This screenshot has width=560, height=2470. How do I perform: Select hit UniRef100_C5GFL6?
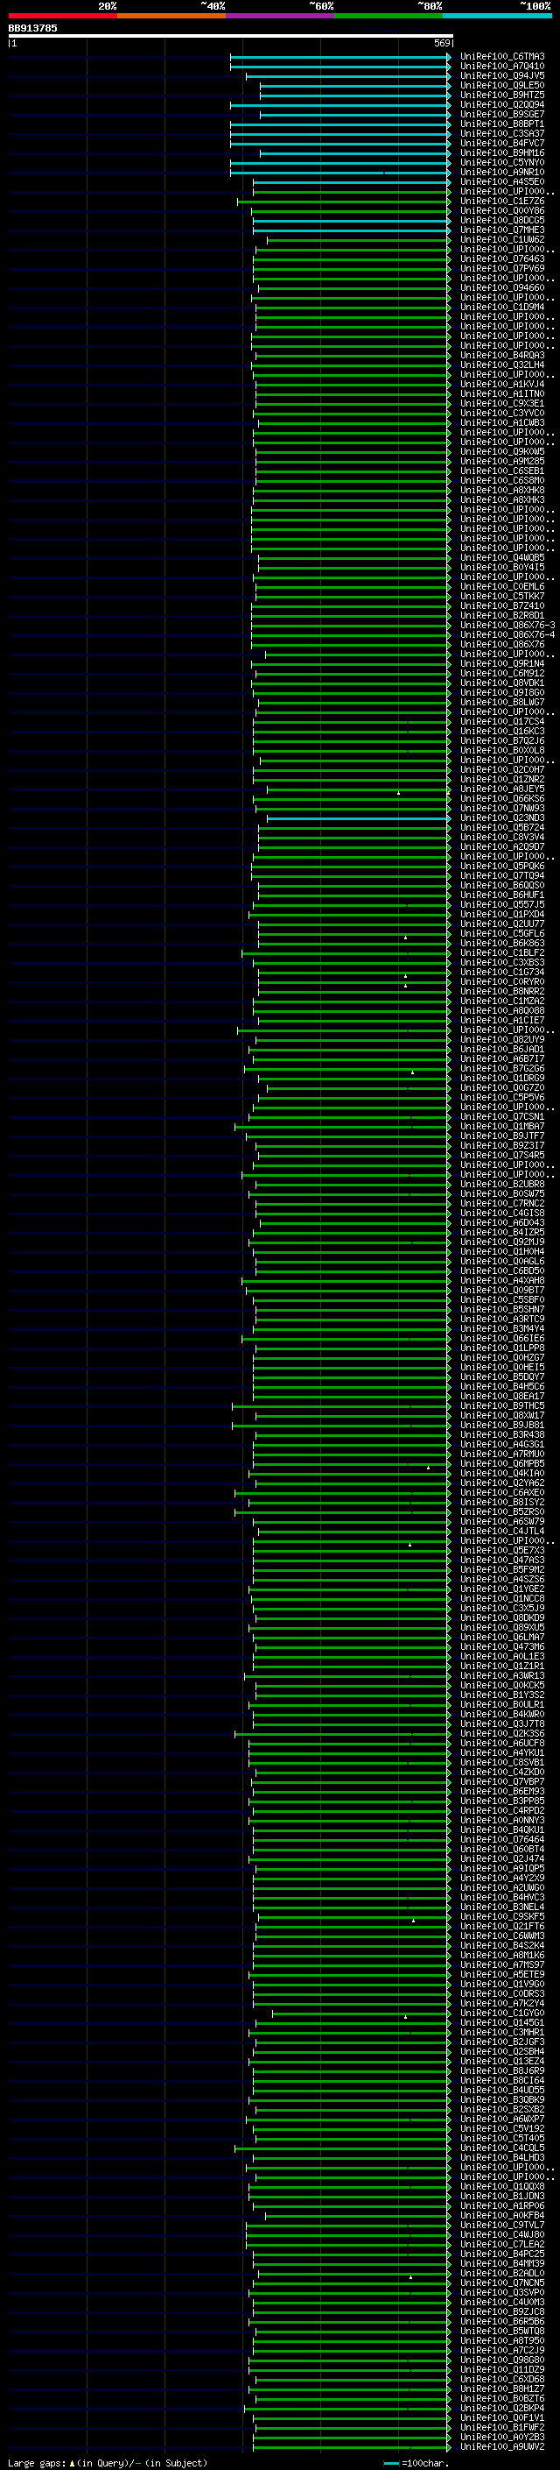click(502, 933)
